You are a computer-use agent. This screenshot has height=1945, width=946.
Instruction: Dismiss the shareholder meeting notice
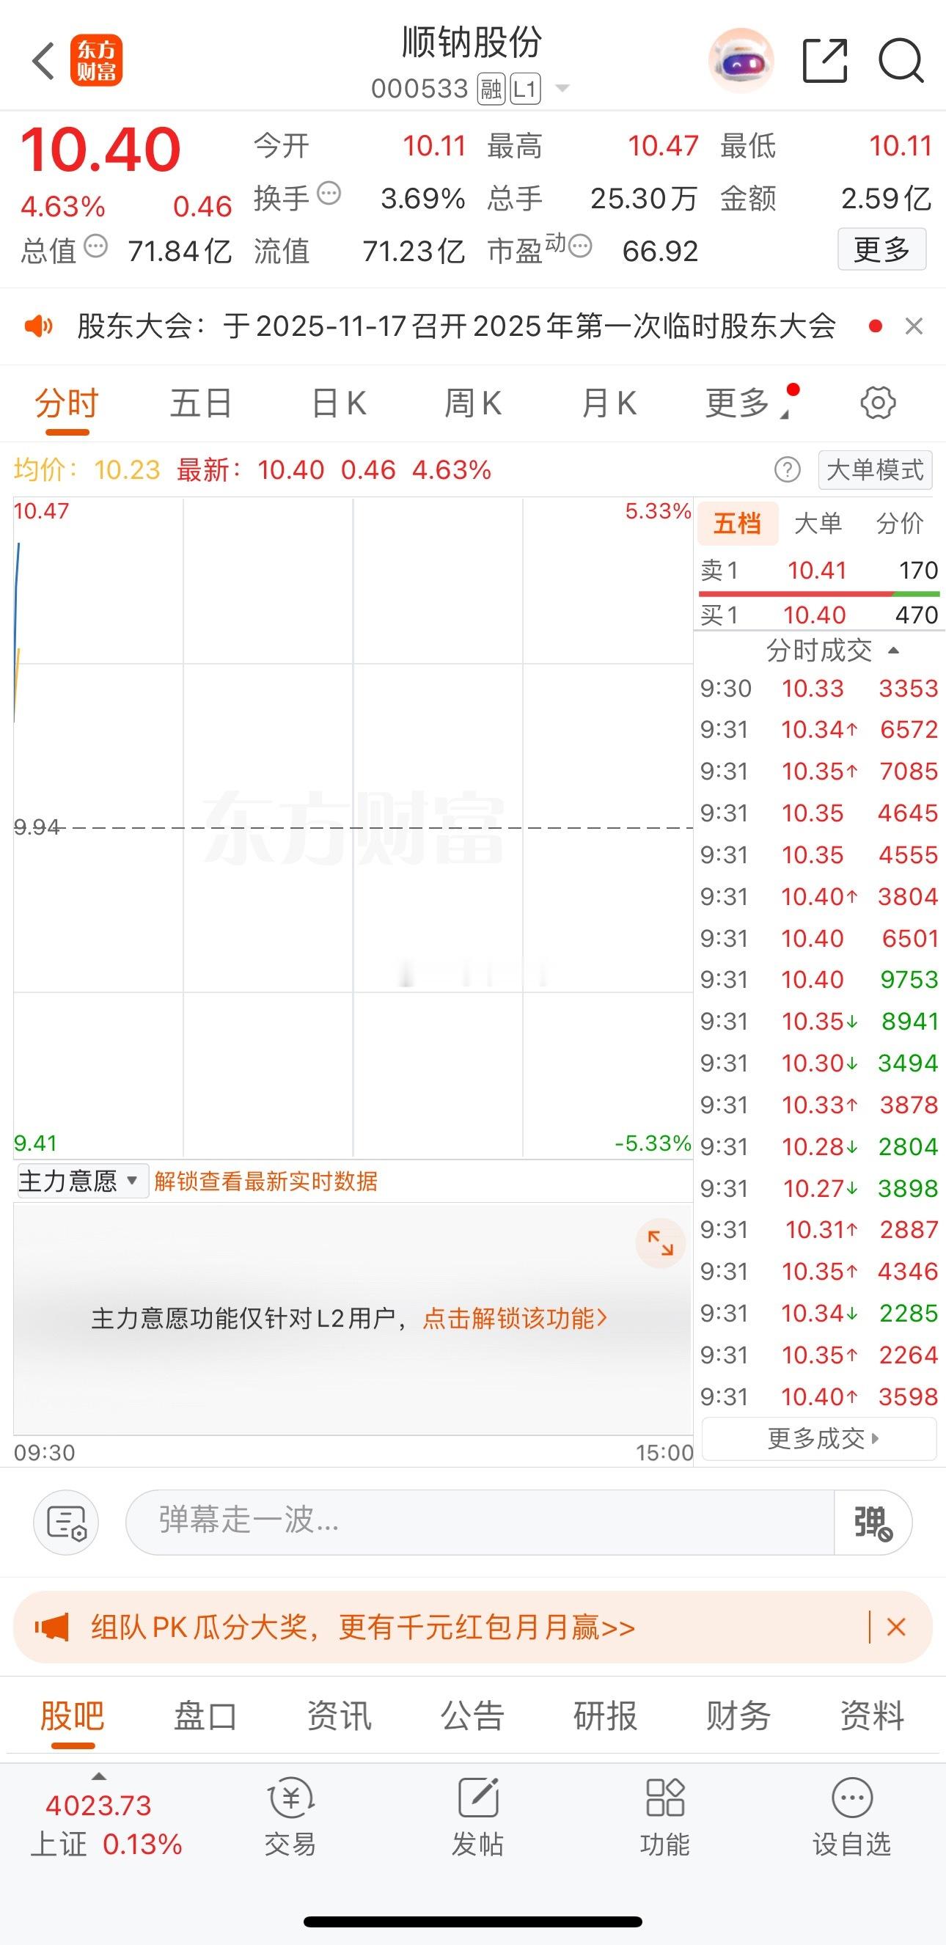(914, 326)
